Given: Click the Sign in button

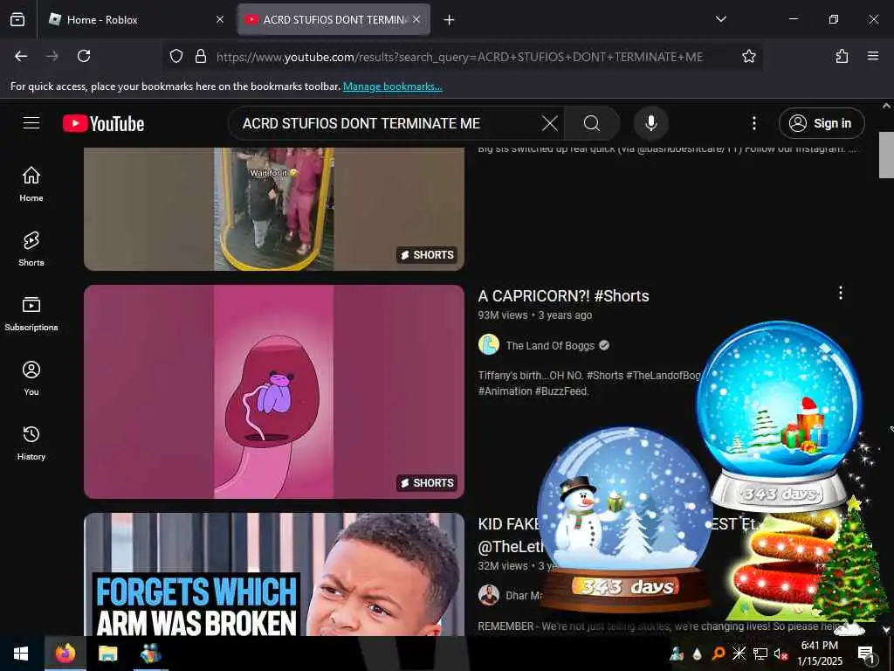Looking at the screenshot, I should tap(822, 123).
